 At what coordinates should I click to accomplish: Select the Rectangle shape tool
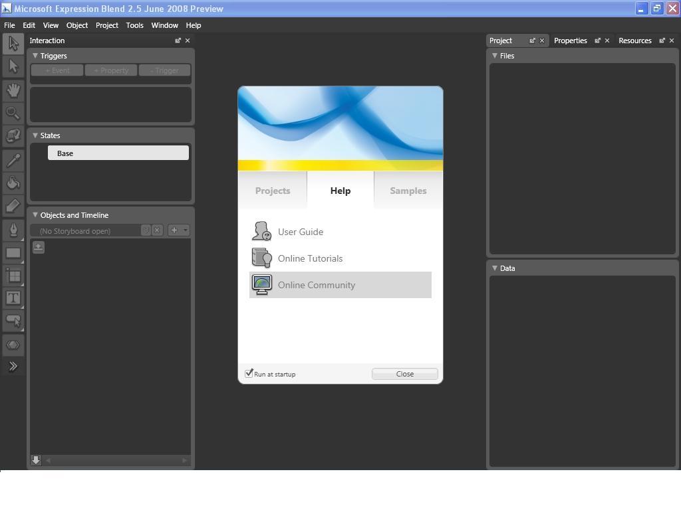point(13,253)
